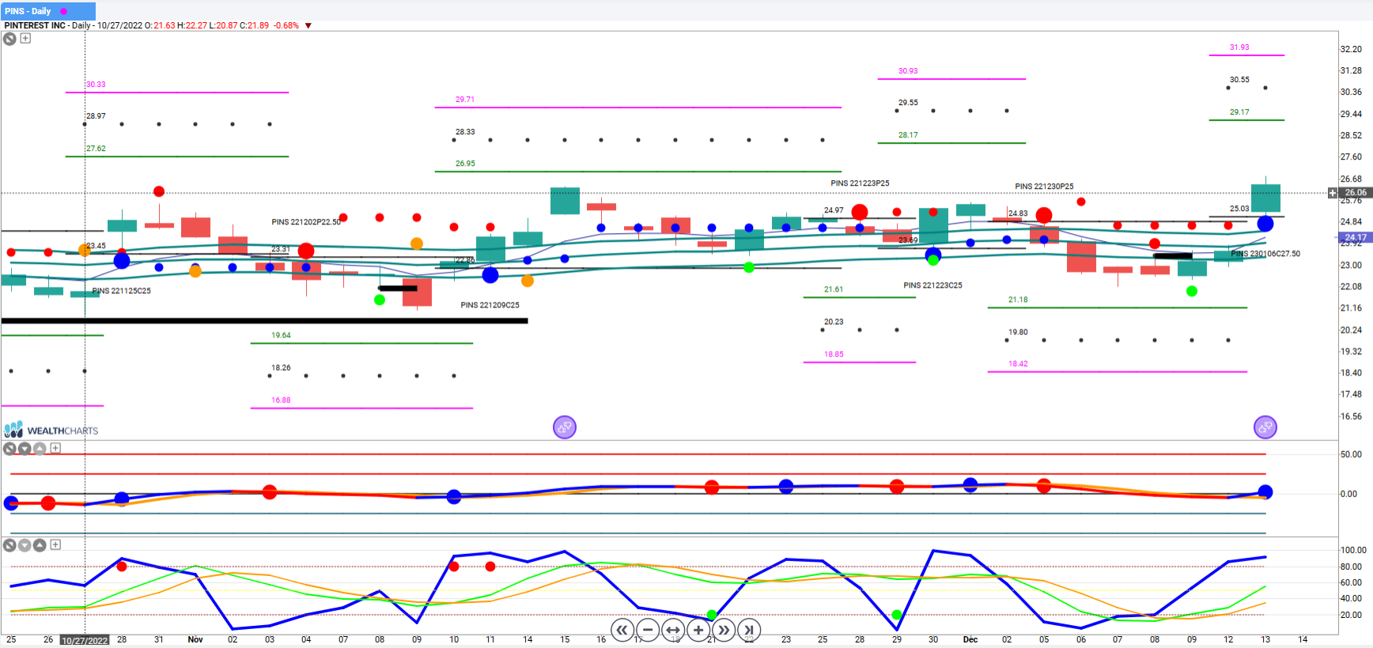This screenshot has height=648, width=1373.
Task: Add an indicator to the bottom stochastic pane
Action: 55,544
